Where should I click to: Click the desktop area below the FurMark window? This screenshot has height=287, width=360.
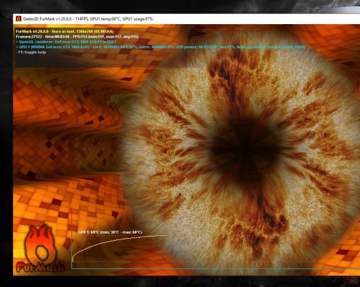click(x=180, y=282)
